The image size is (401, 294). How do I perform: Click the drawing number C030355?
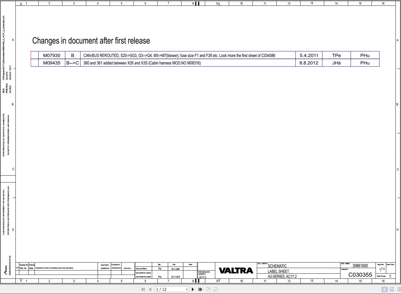coord(360,275)
